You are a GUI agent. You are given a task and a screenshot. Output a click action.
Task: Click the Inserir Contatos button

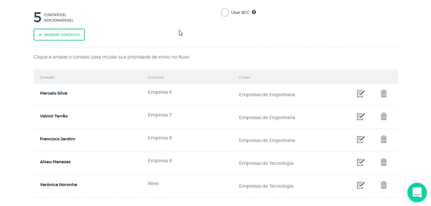[x=59, y=34]
